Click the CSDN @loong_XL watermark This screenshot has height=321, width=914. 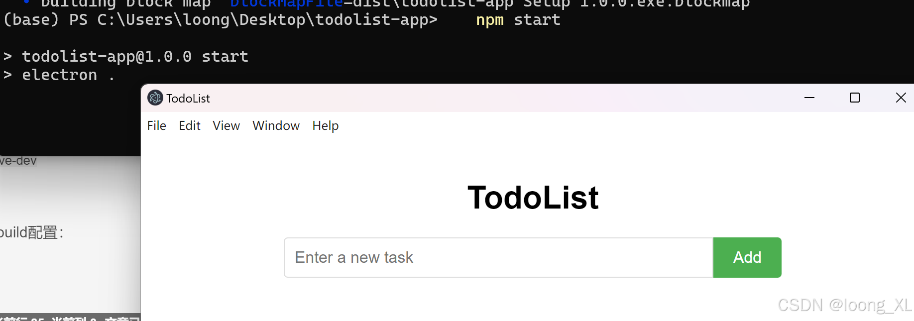[844, 305]
